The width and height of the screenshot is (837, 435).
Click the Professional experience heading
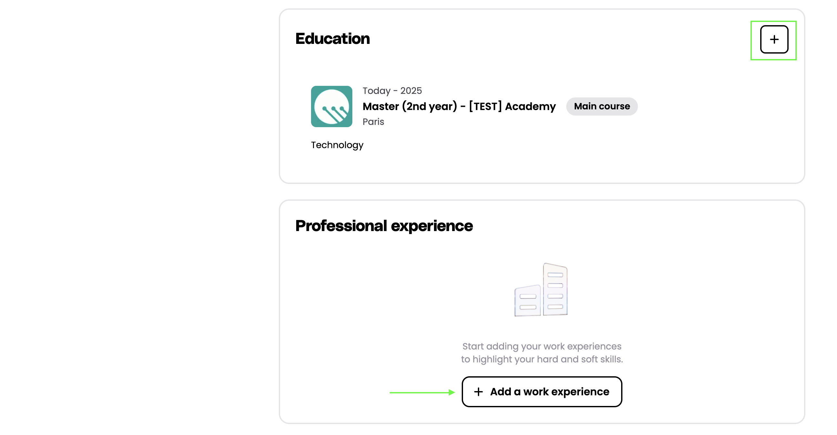pyautogui.click(x=384, y=226)
